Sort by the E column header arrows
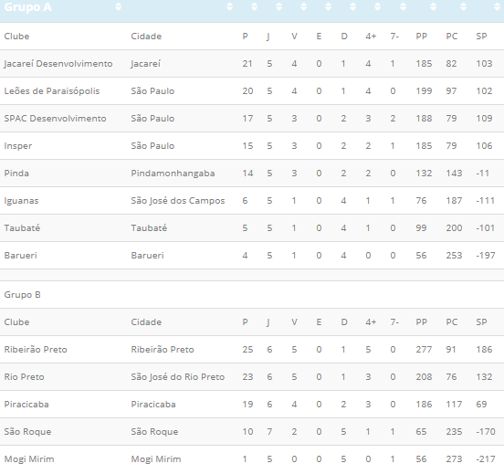Viewport: 504px width, 474px height. (328, 6)
